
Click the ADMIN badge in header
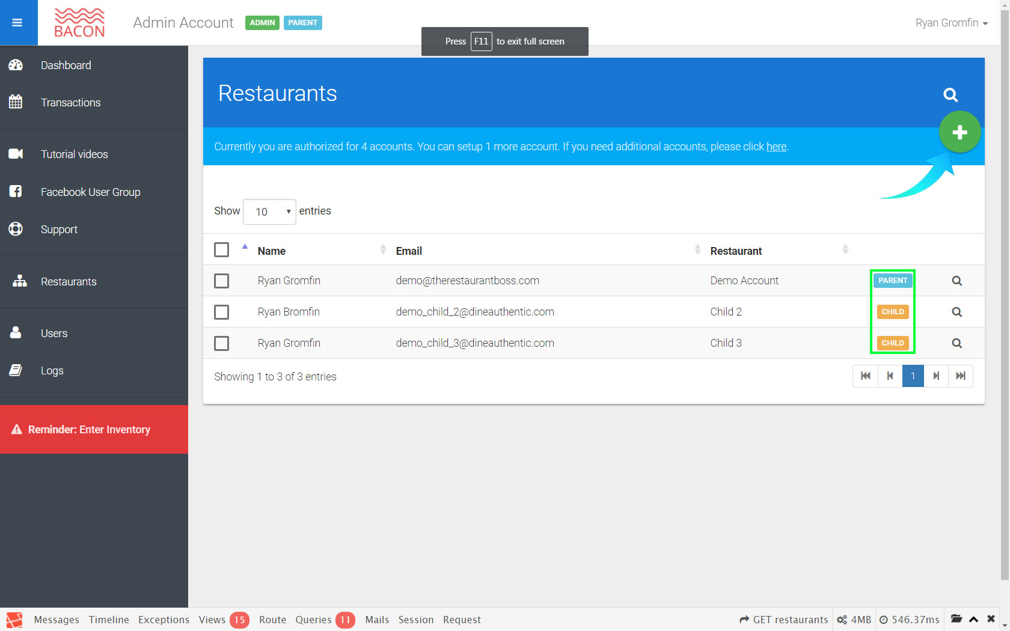(262, 23)
